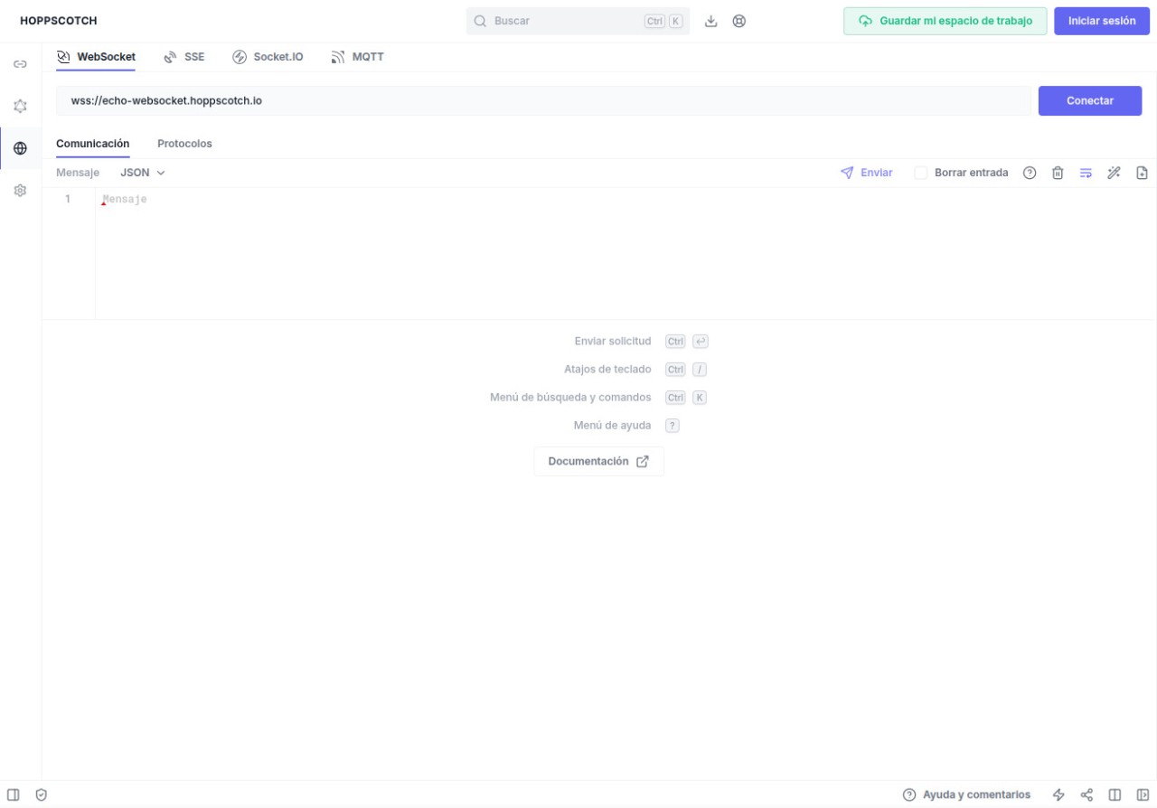
Task: Open keyboard shortcuts lightning icon
Action: [x=1058, y=794]
